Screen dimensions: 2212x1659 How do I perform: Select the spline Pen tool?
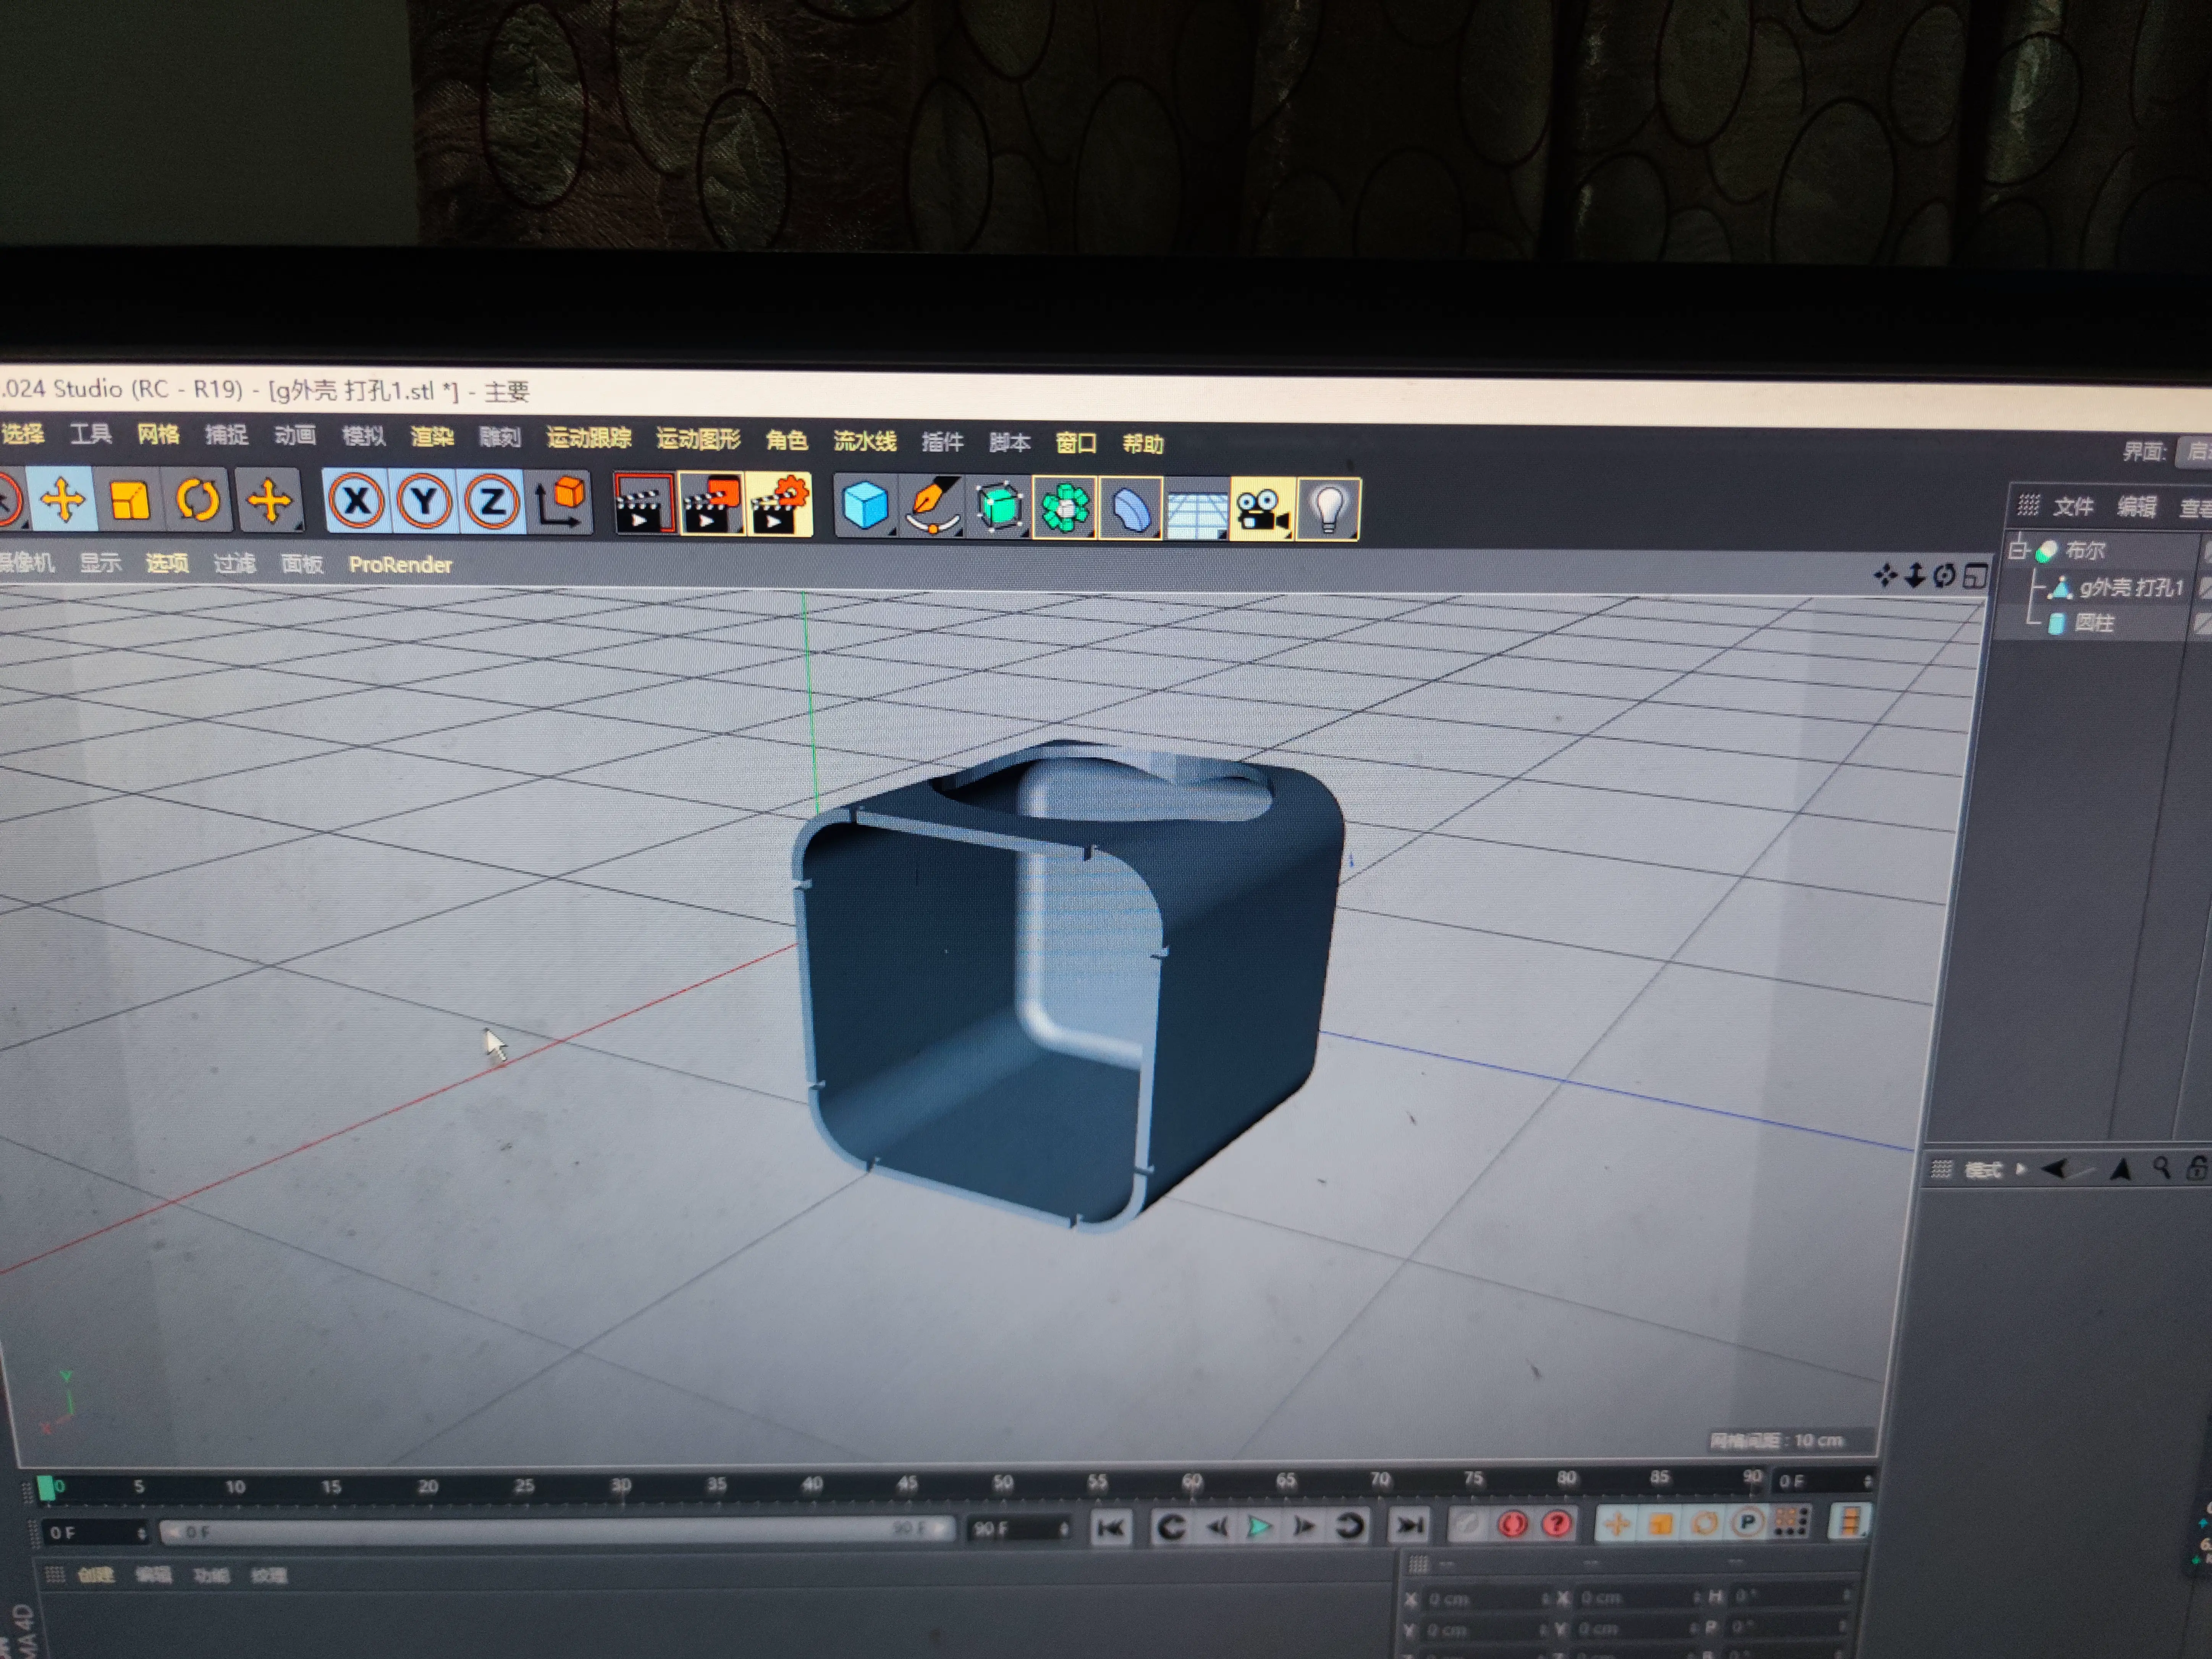pos(931,507)
